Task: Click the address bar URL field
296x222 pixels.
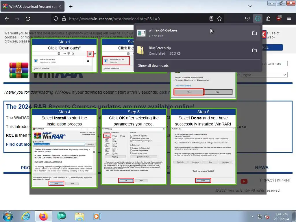Action: pos(138,19)
